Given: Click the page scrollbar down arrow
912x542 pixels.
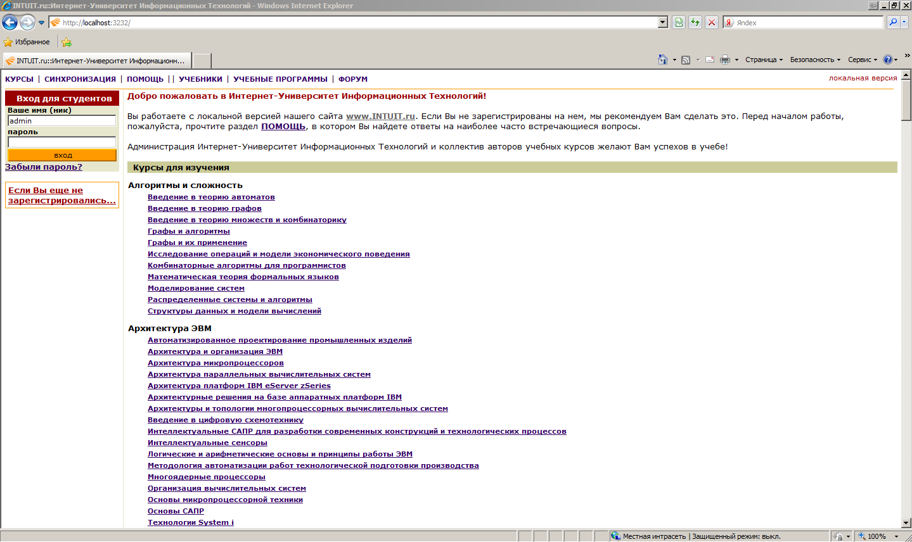Looking at the screenshot, I should 906,523.
